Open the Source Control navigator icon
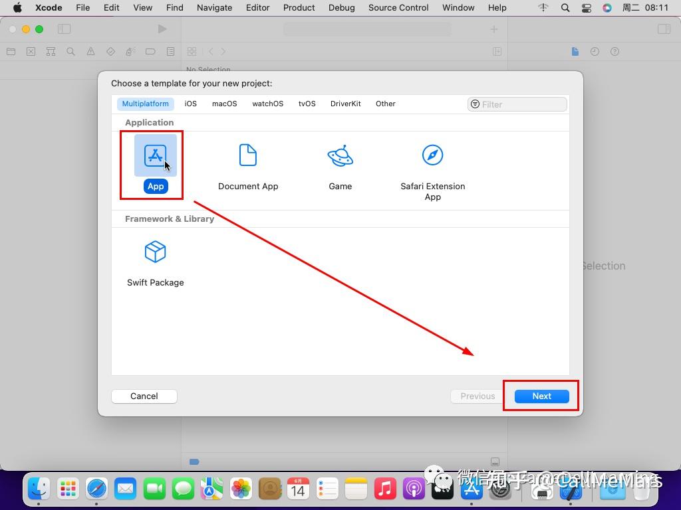 tap(31, 52)
